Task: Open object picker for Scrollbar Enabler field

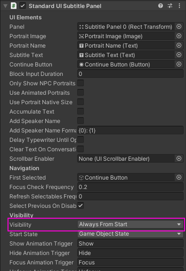Action: (x=179, y=158)
